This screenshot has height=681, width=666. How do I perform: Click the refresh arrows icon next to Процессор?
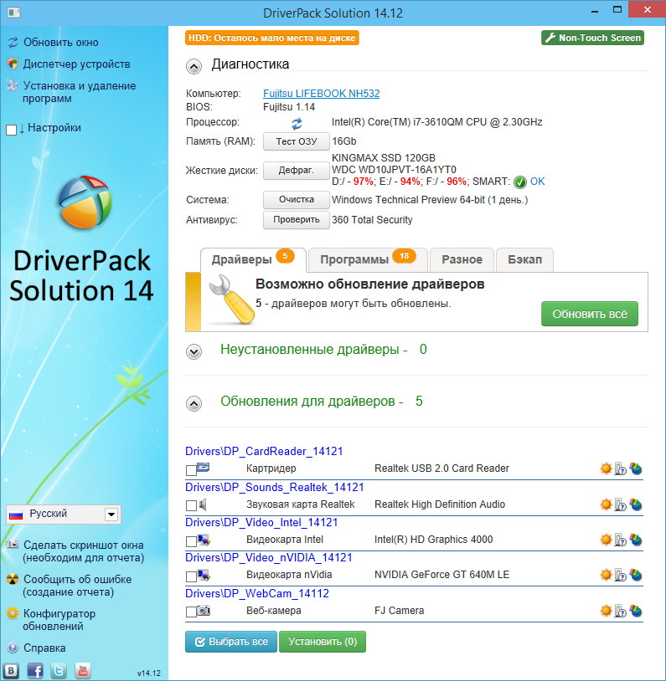click(297, 124)
